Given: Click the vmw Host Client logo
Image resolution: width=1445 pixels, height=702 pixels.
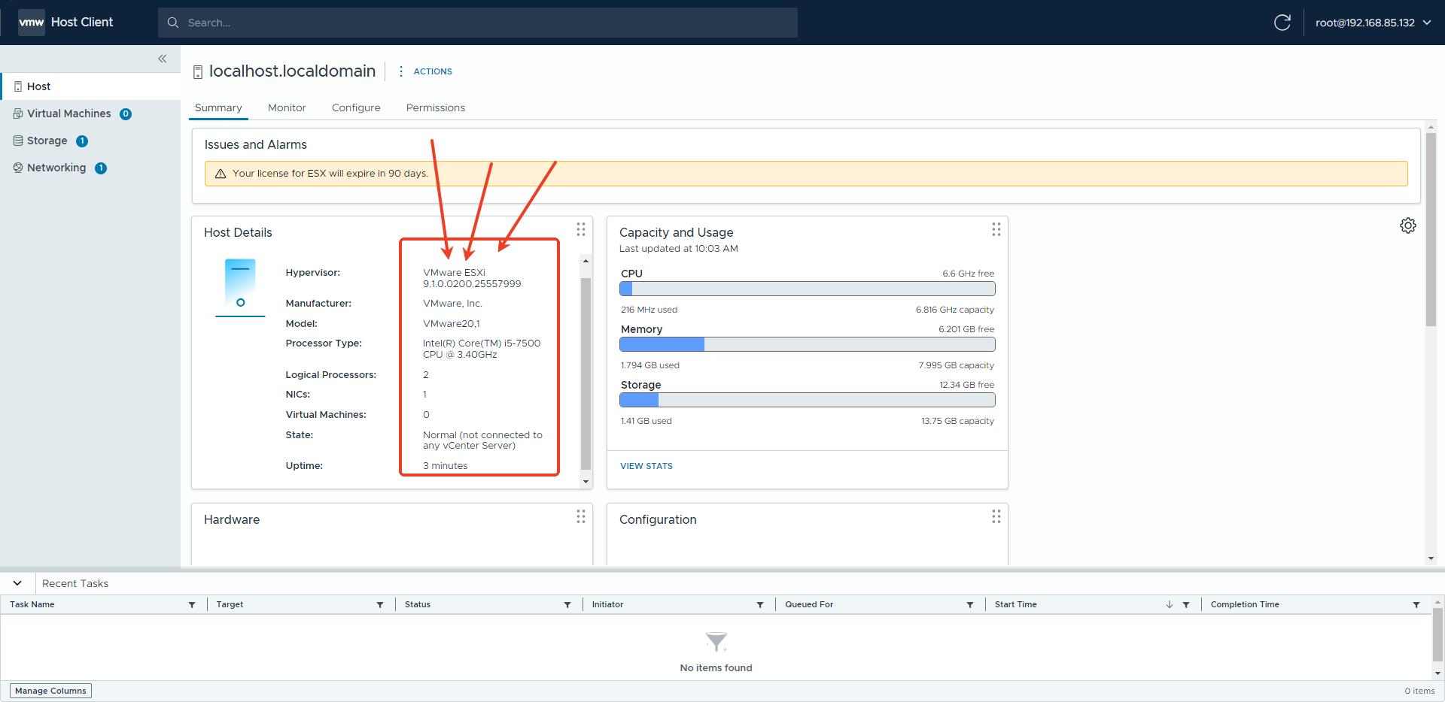Looking at the screenshot, I should [x=65, y=23].
